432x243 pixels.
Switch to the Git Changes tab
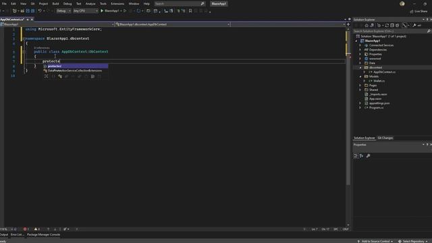[385, 138]
